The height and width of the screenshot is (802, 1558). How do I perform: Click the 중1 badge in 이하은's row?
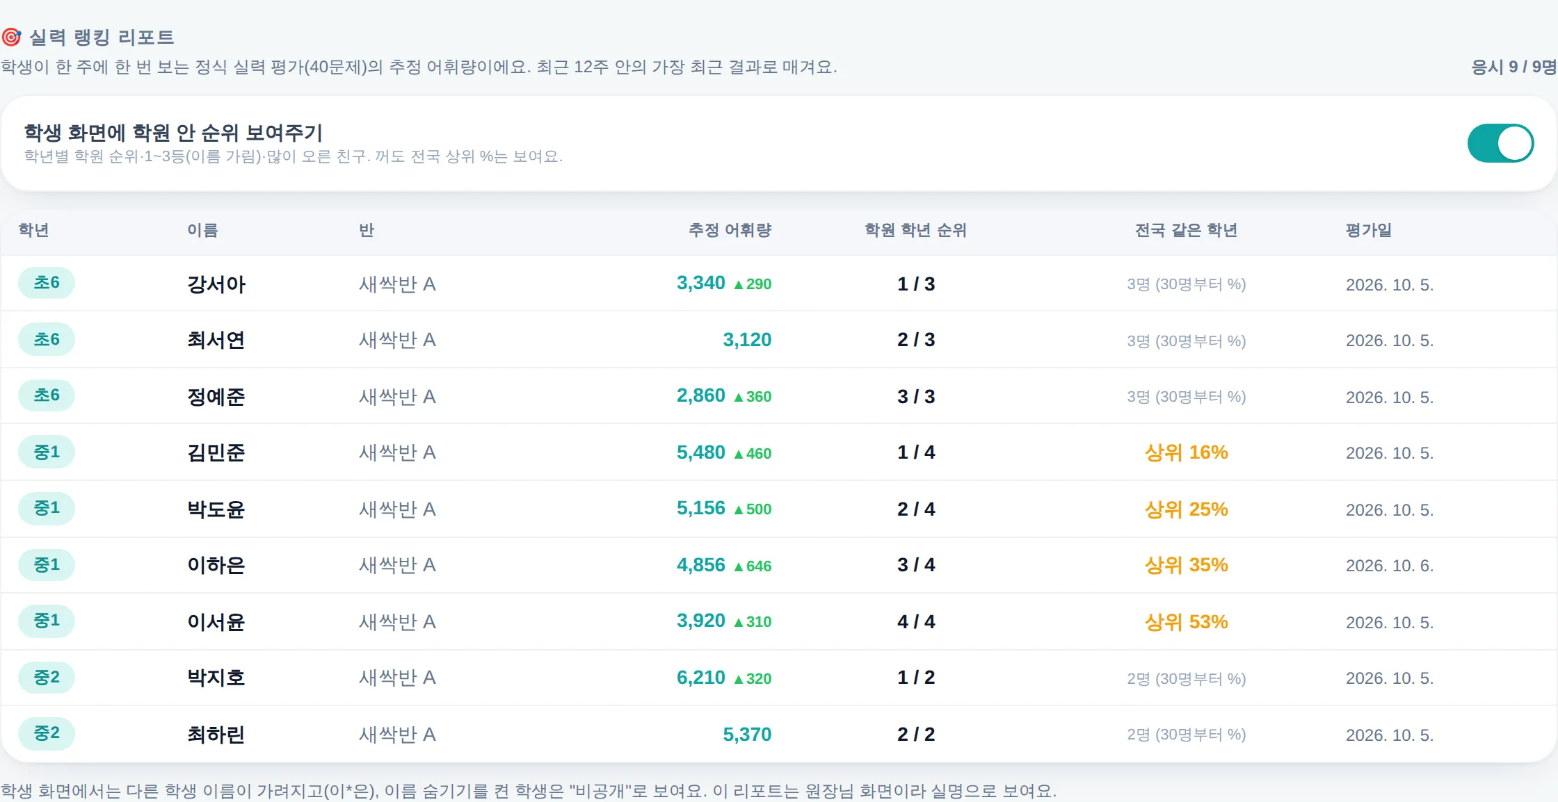tap(47, 565)
